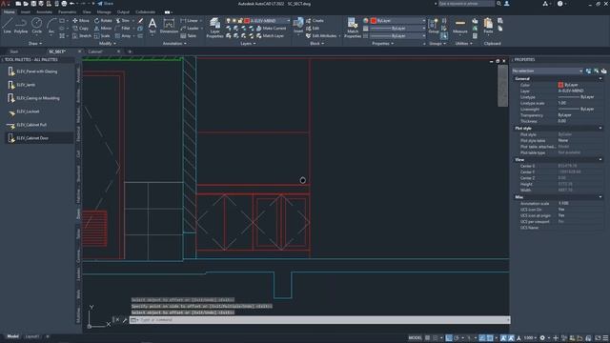Toggle the annotation visibility status bar button

coord(503,338)
